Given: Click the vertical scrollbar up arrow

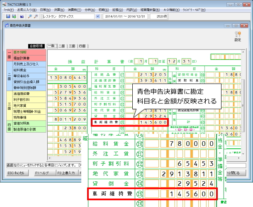Looking at the screenshot, I should coord(243,52).
